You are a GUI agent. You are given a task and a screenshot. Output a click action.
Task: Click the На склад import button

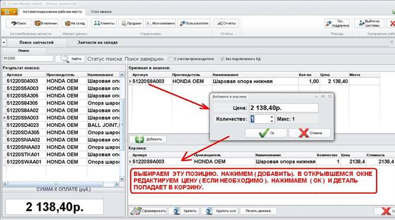click(75, 23)
